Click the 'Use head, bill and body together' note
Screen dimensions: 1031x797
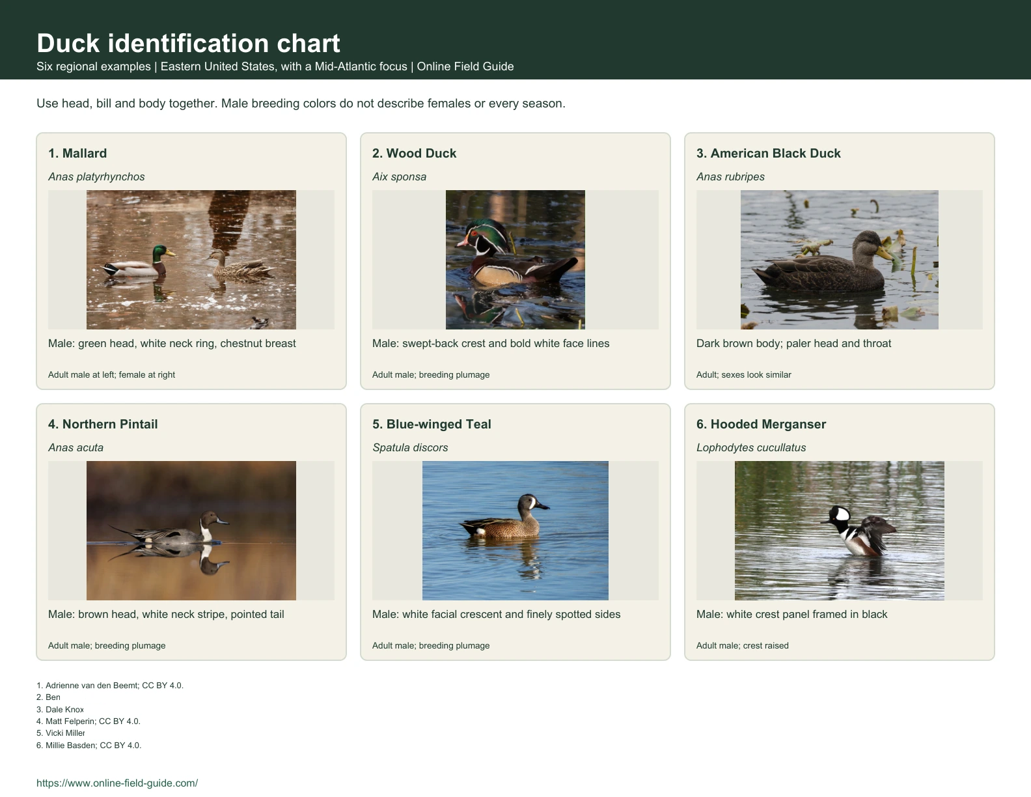point(301,104)
